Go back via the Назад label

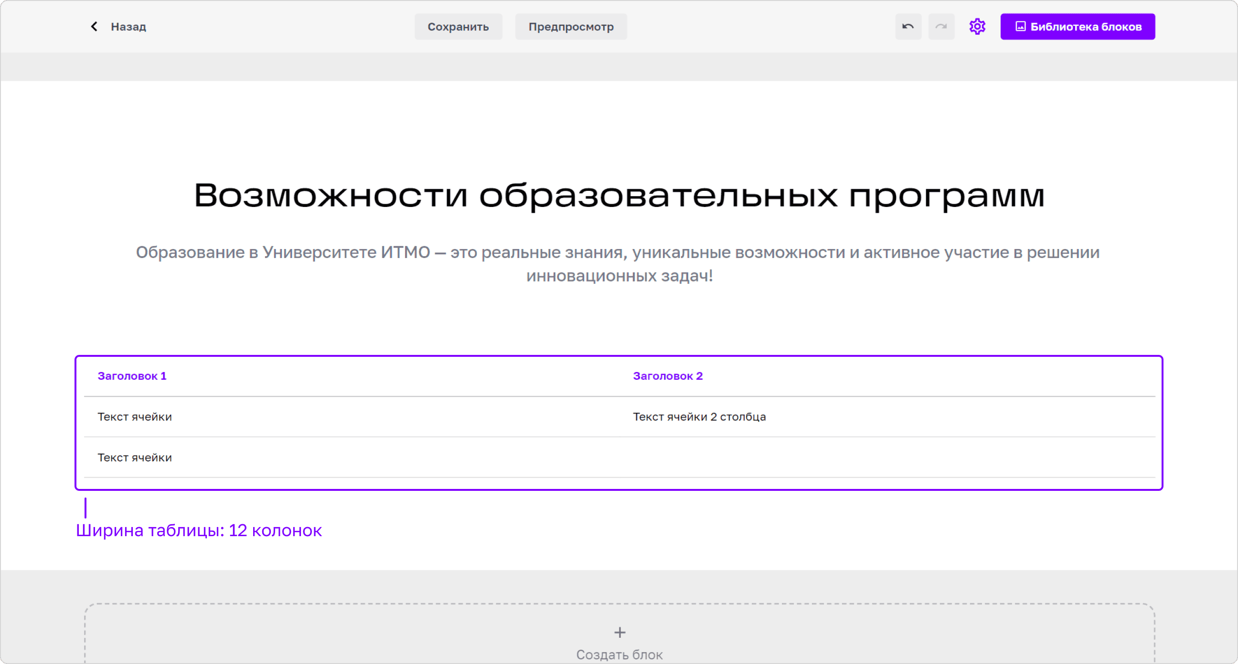128,27
